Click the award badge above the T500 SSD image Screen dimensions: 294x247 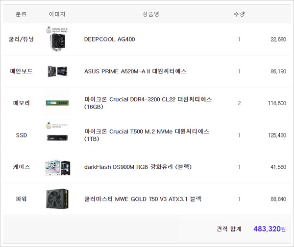(57, 126)
